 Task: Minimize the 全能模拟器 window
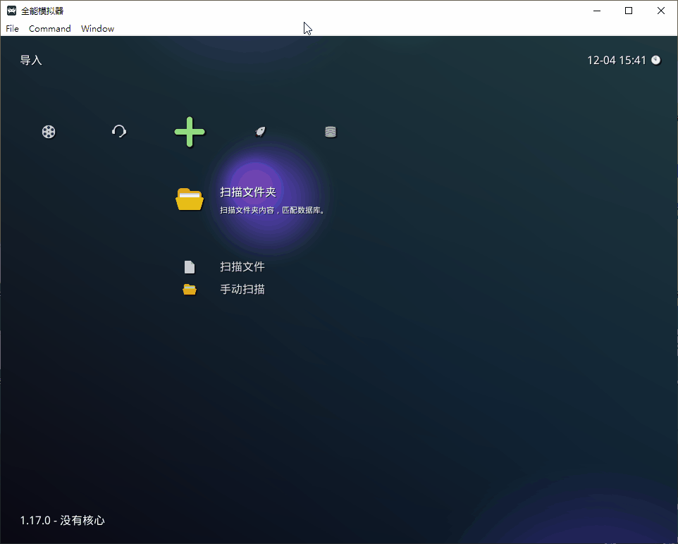pyautogui.click(x=597, y=11)
